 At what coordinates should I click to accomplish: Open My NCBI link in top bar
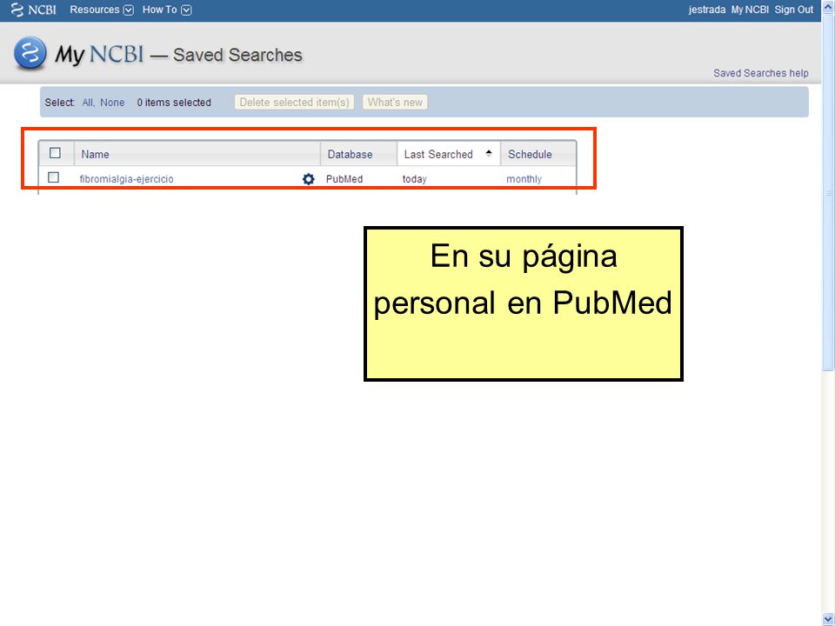[749, 10]
